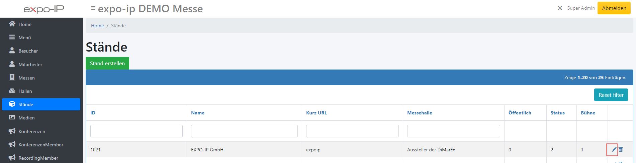Click the Hallen cubes icon in sidebar
This screenshot has width=636, height=163.
tap(12, 91)
